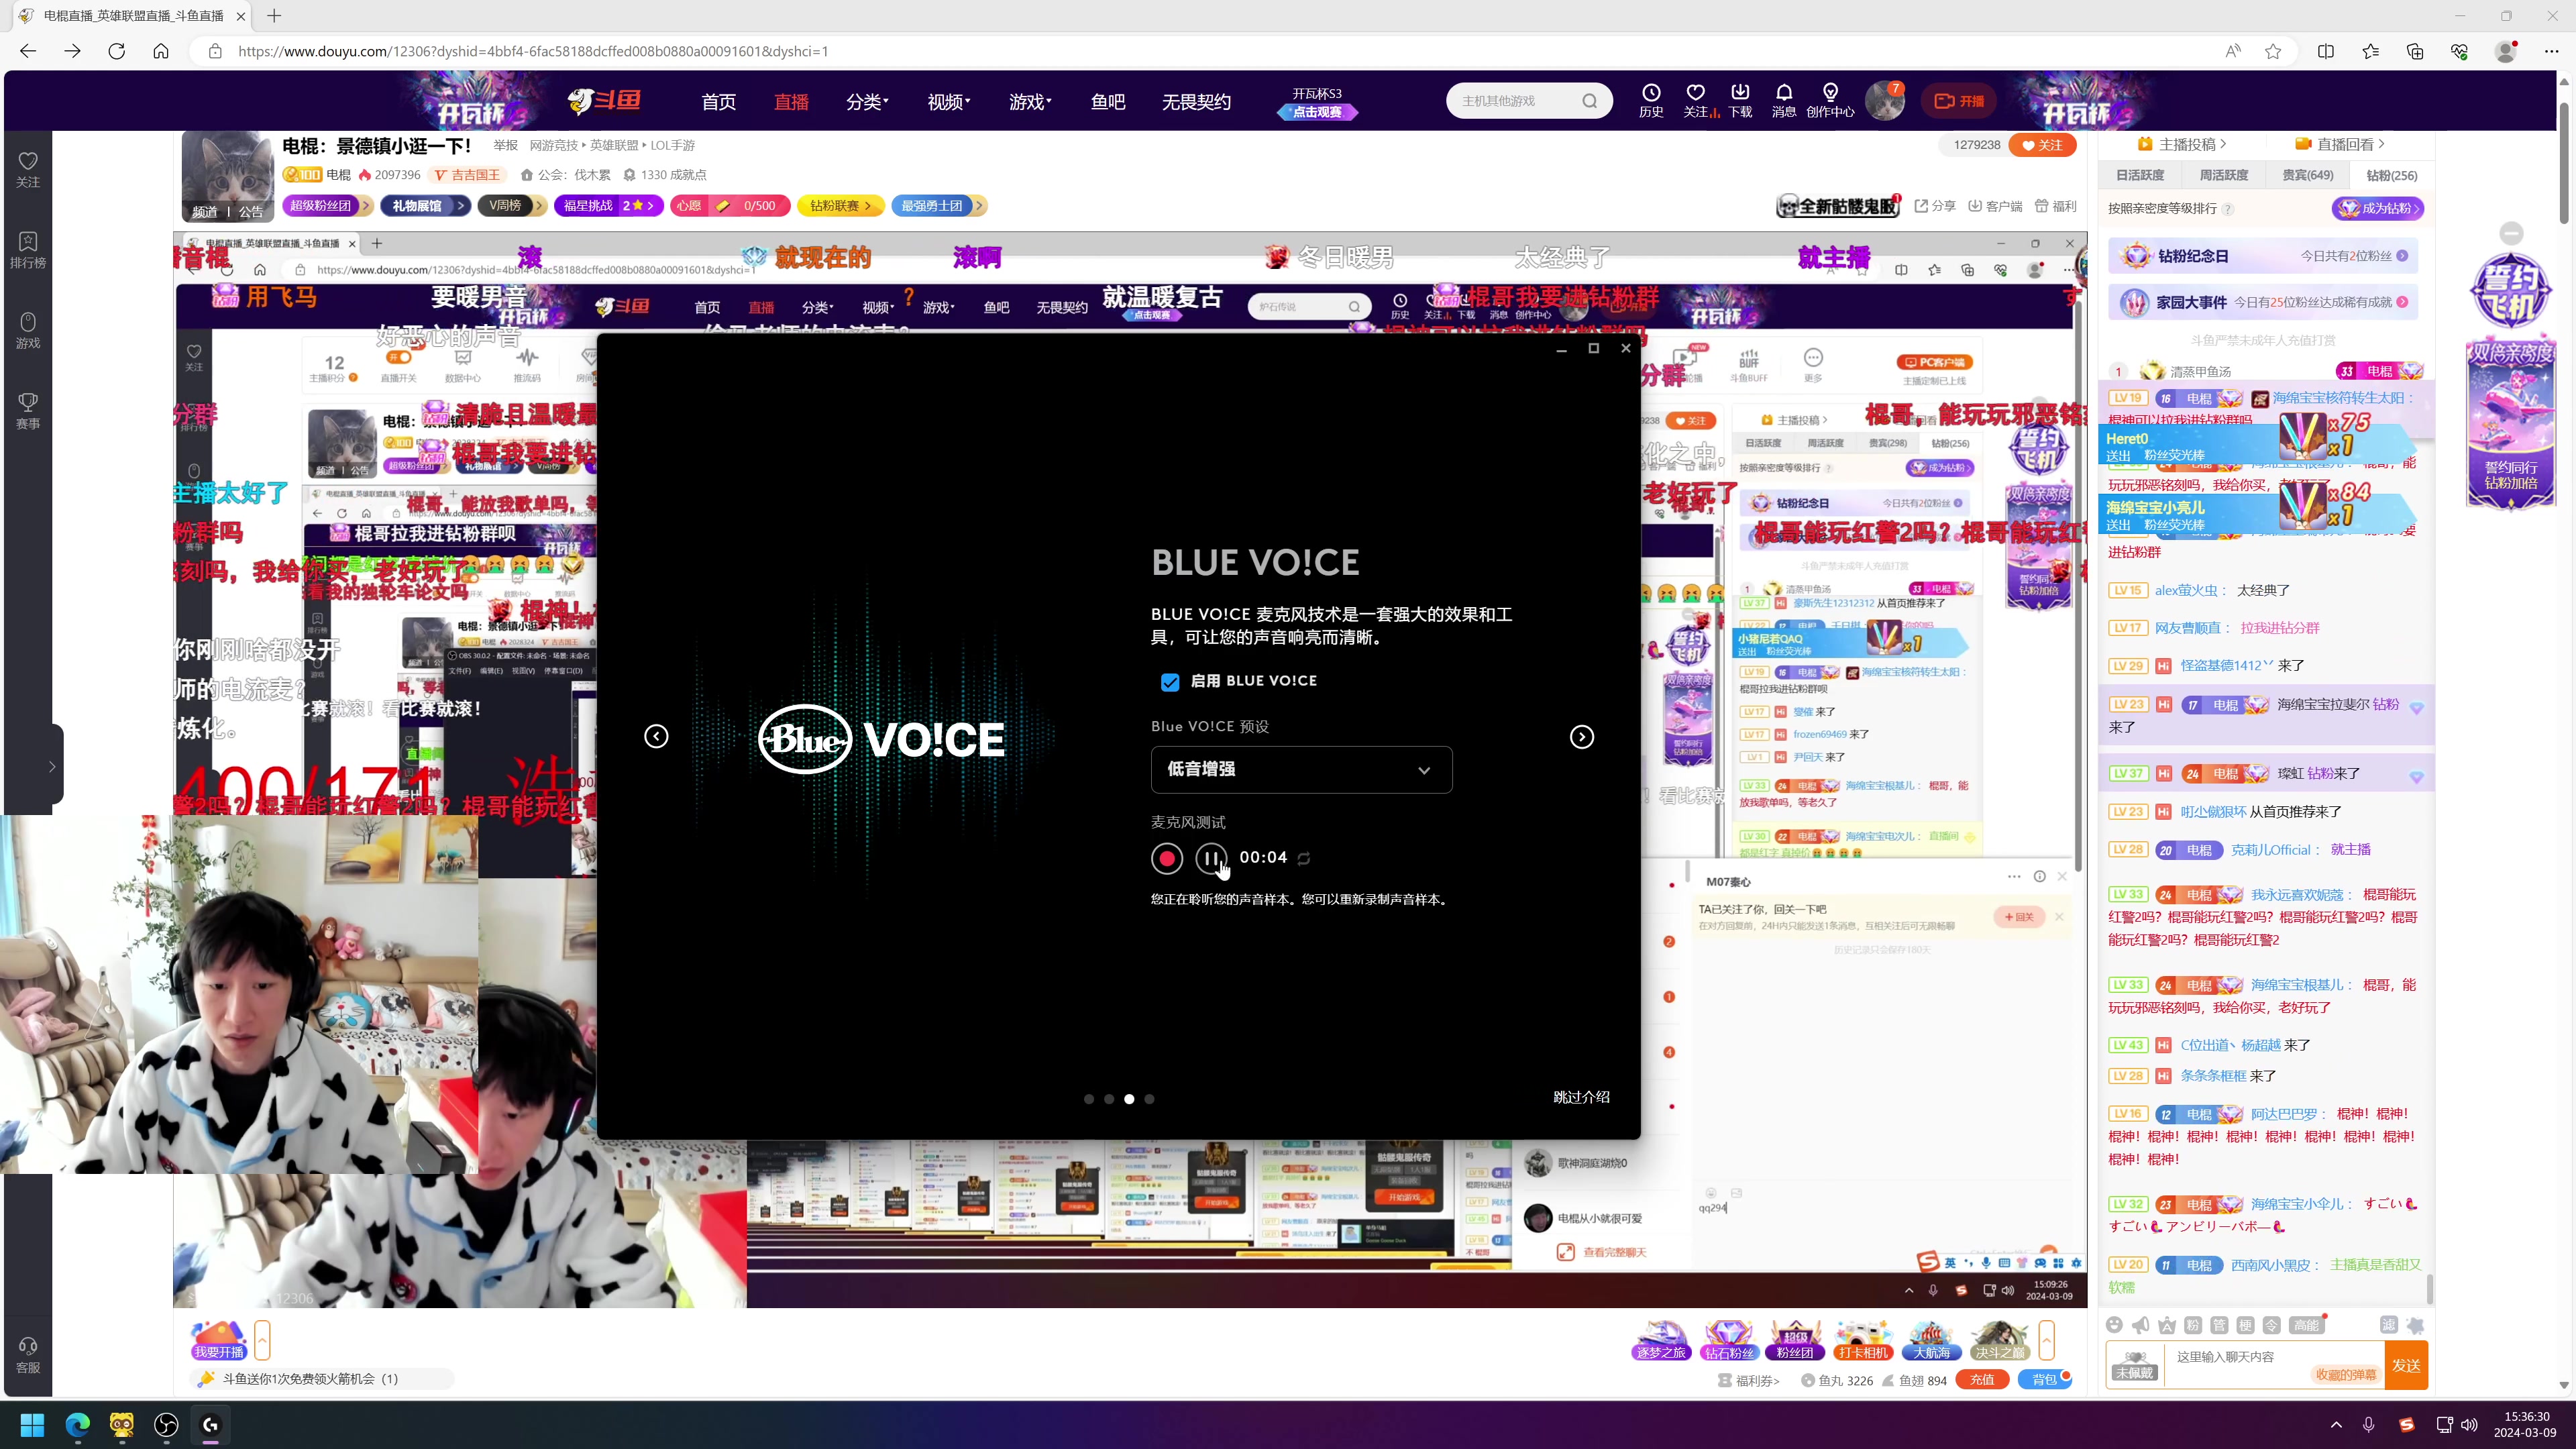The height and width of the screenshot is (1449, 2576).
Task: Open the 滤 filter icon in chat toolbar
Action: (x=2389, y=1325)
